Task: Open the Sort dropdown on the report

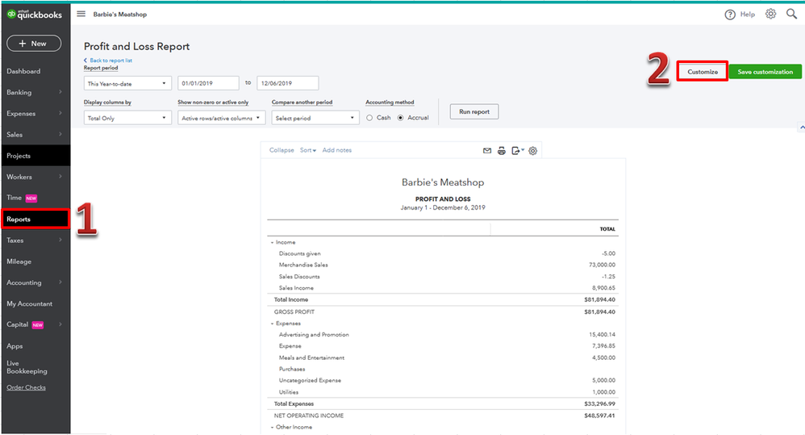Action: pyautogui.click(x=308, y=150)
